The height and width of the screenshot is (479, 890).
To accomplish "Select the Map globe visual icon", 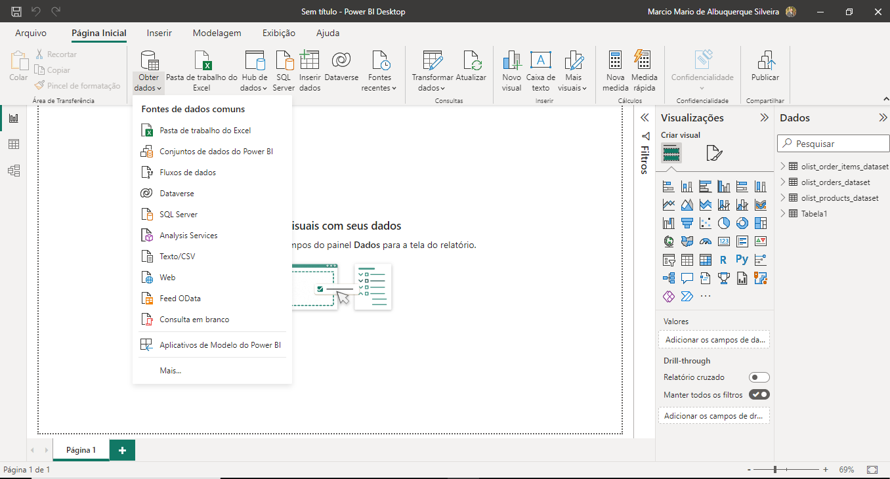I will (x=669, y=241).
